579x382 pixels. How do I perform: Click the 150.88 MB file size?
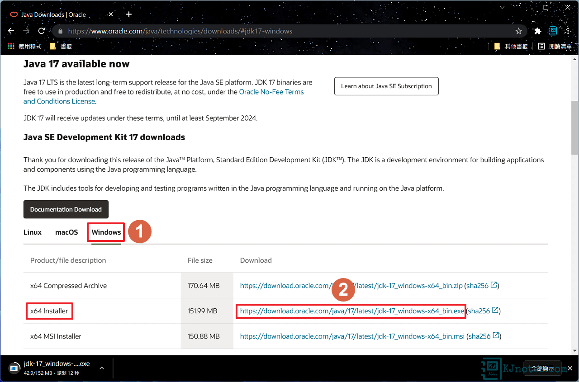click(204, 336)
